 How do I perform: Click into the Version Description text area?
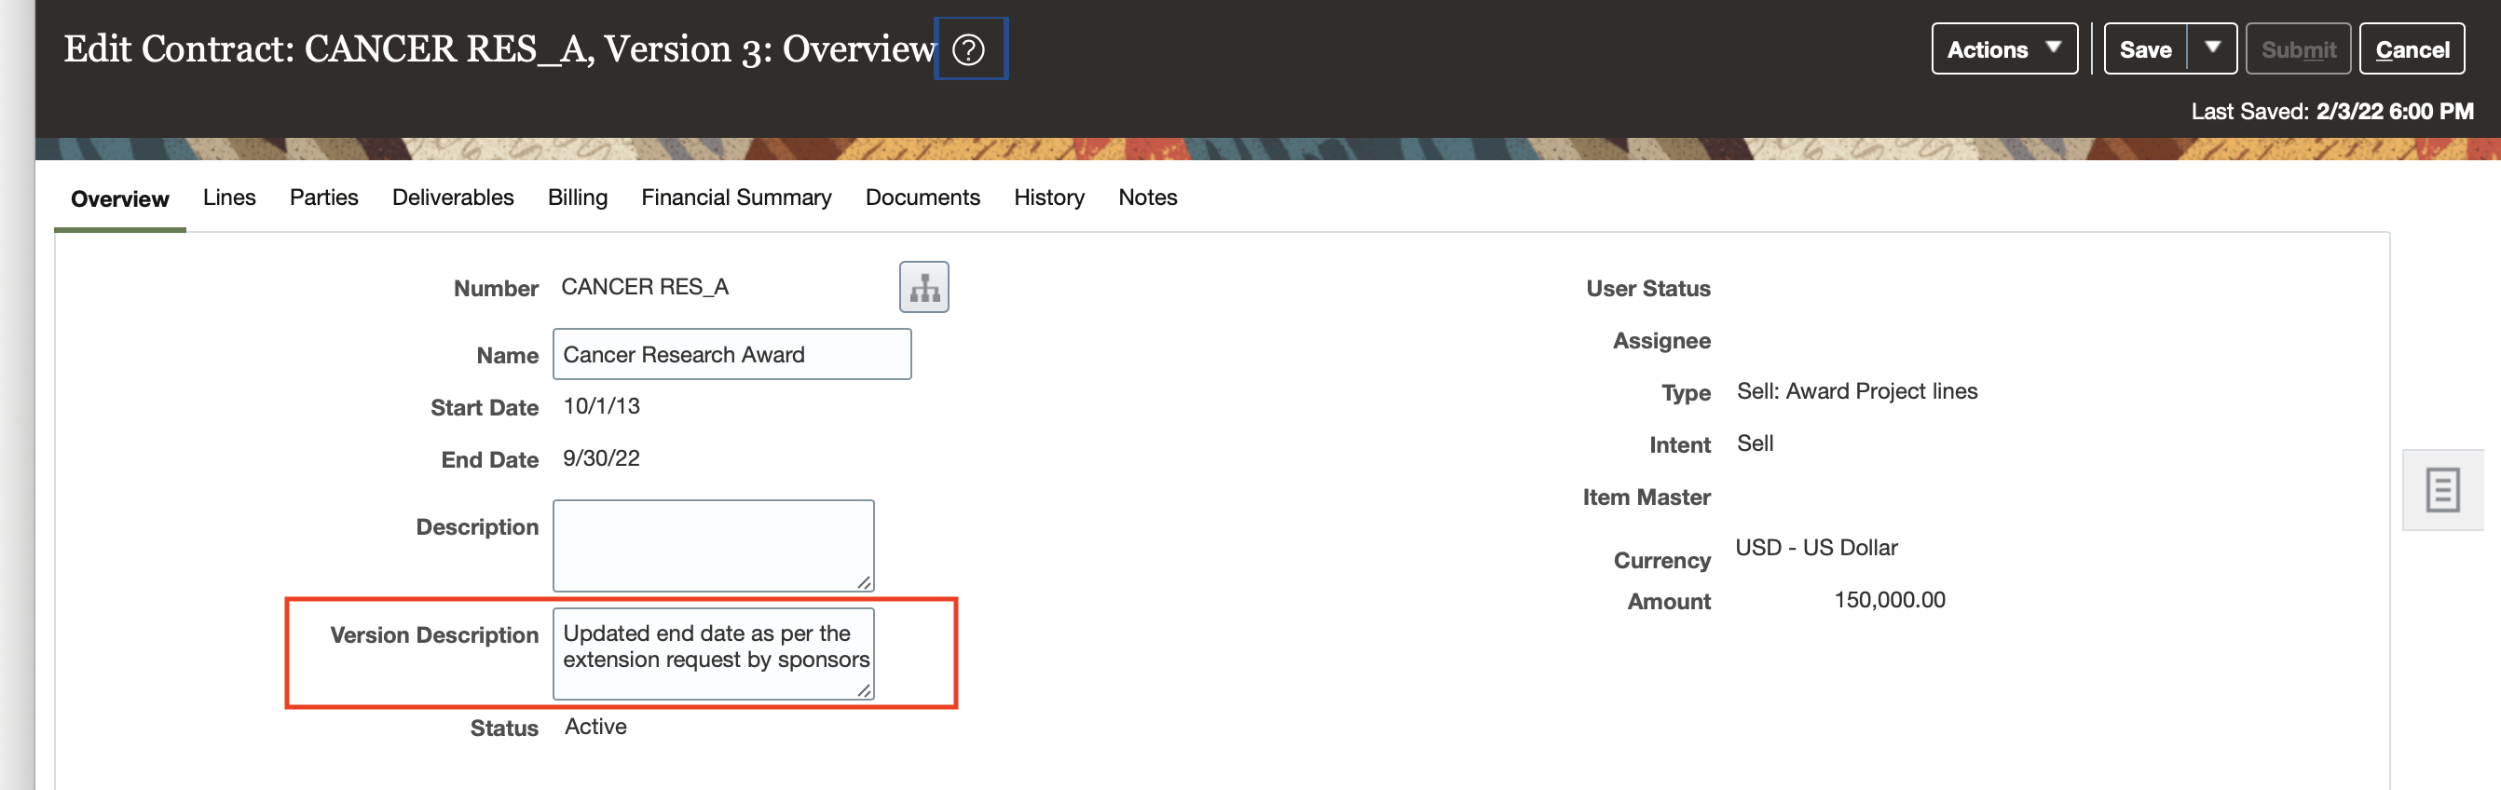[714, 653]
